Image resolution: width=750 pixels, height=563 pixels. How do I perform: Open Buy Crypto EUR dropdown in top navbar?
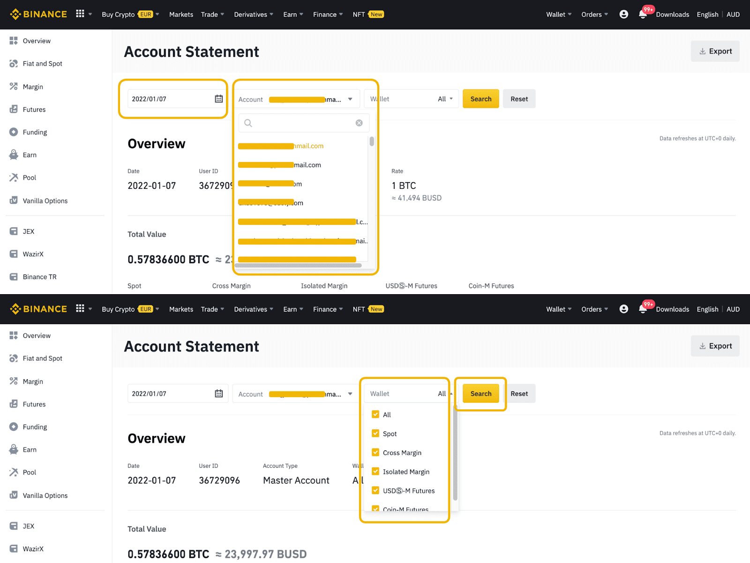click(x=130, y=15)
